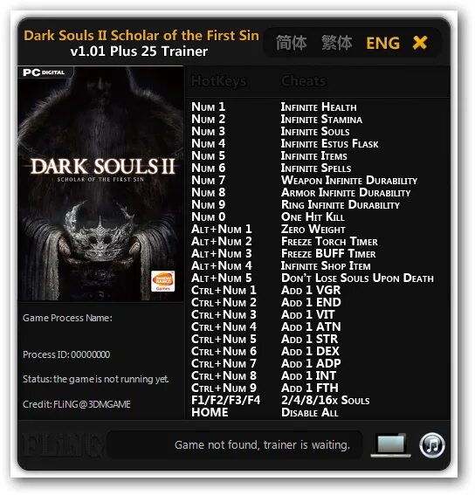Viewport: 475px width, 495px height.
Task: Enable Infinite Estus Flask option
Action: [330, 144]
